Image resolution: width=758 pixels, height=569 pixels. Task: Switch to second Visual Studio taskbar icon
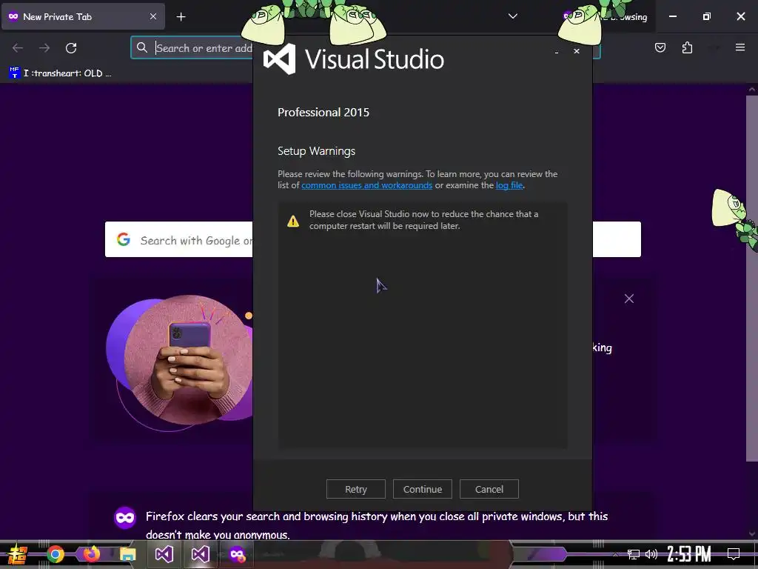[x=200, y=554]
